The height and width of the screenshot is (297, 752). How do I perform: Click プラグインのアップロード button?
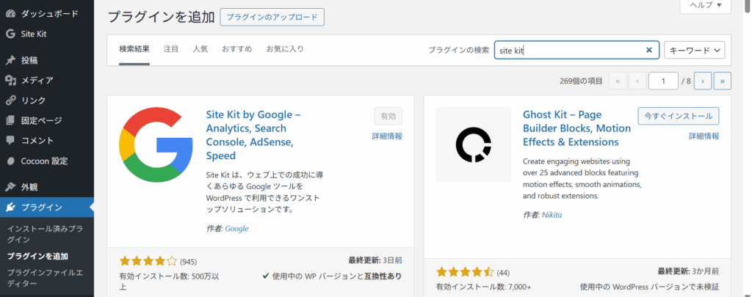[272, 17]
